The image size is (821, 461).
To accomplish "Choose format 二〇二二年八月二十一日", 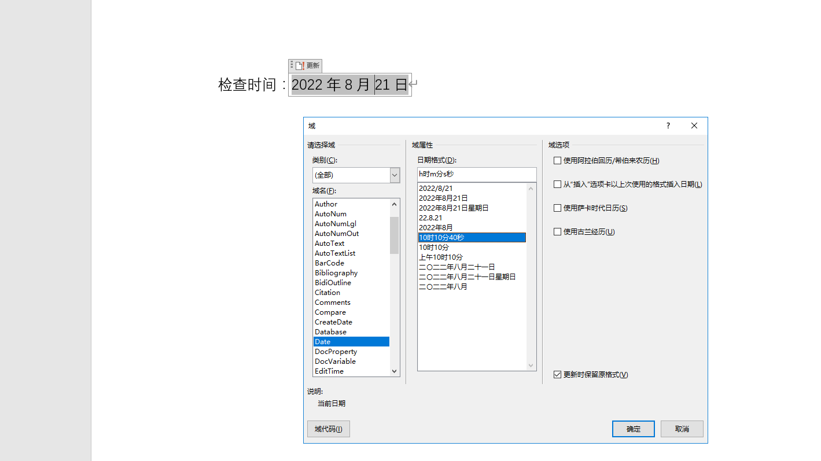I will point(472,267).
